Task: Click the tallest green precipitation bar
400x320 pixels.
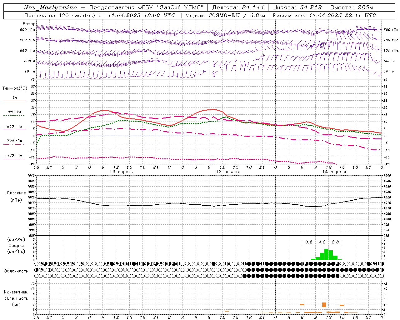Action: click(x=326, y=254)
